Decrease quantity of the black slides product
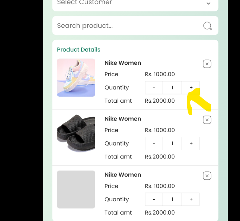 pyautogui.click(x=154, y=143)
